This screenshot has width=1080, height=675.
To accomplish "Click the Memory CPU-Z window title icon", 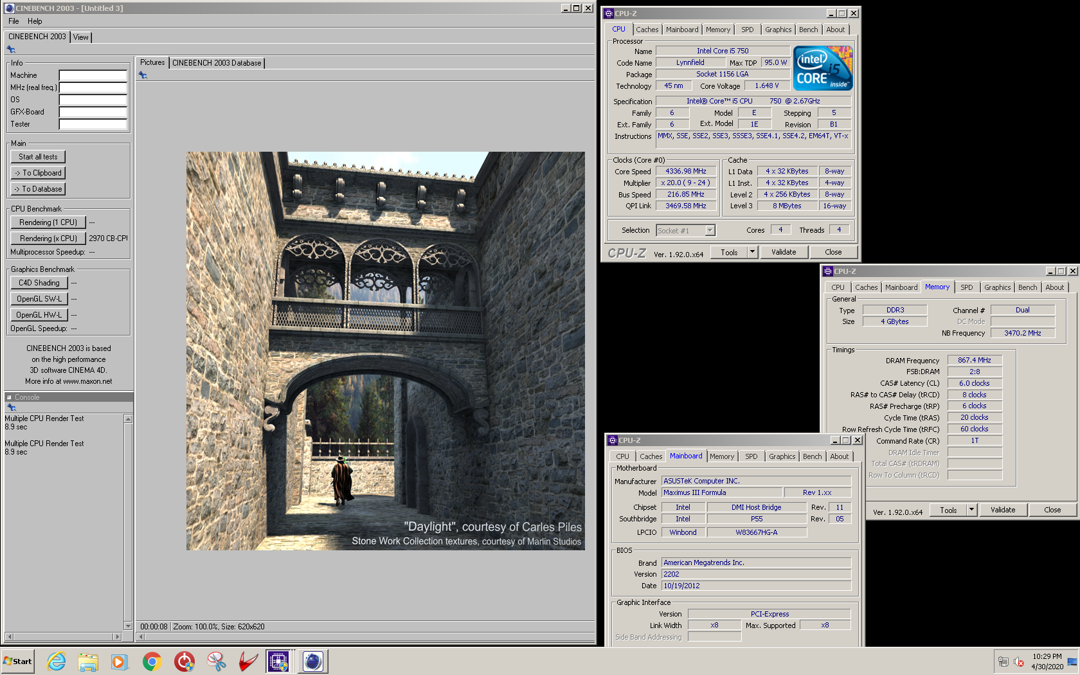I will click(x=828, y=271).
